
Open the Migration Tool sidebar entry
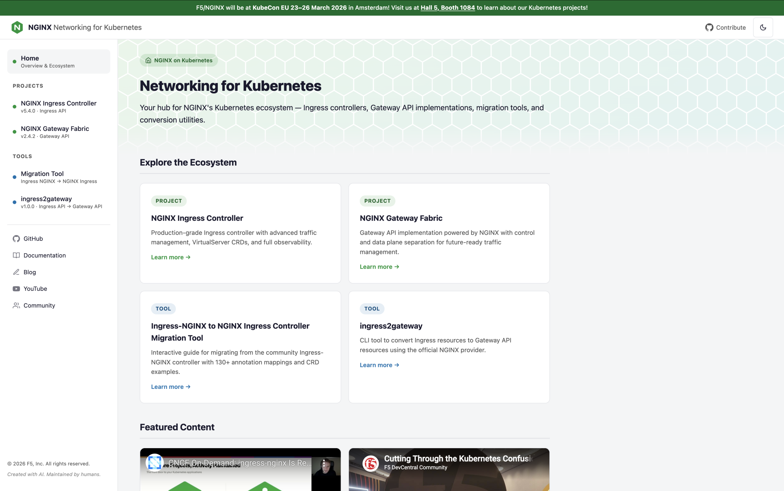pos(58,177)
